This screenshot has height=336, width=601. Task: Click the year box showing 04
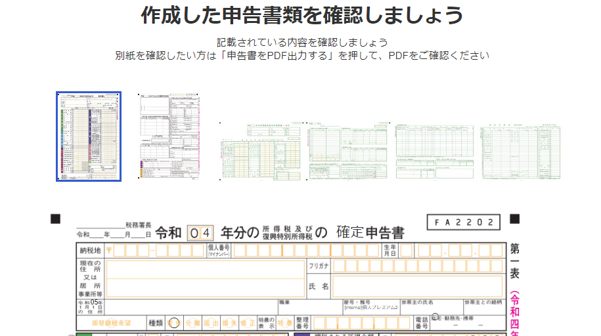point(200,233)
